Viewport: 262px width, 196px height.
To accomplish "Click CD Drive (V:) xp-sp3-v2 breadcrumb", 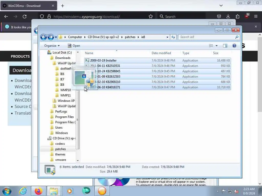I will pos(103,37).
